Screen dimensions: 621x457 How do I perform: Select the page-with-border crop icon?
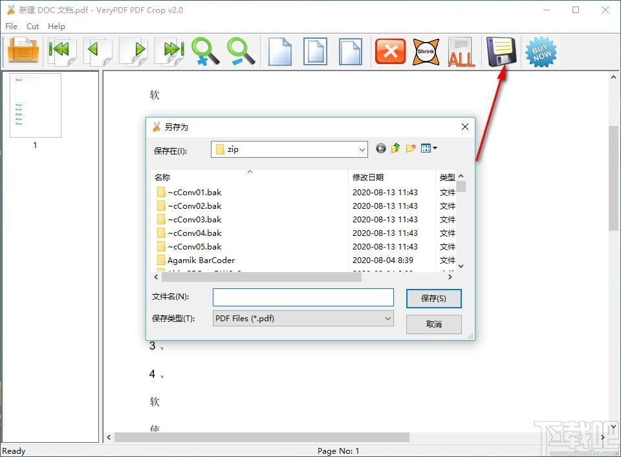(x=315, y=51)
